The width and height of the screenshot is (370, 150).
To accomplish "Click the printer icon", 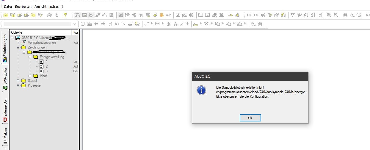I will [49, 15].
